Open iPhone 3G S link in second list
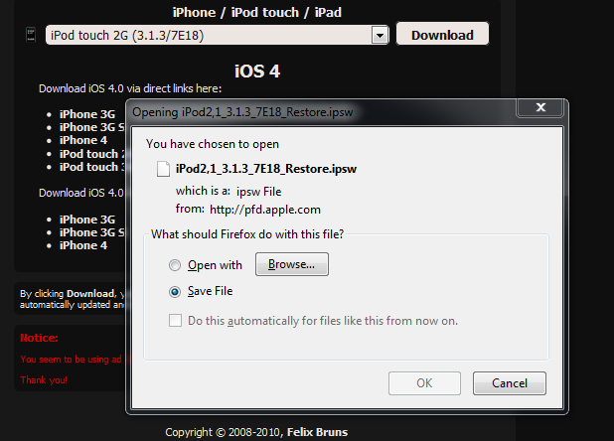 coord(92,232)
